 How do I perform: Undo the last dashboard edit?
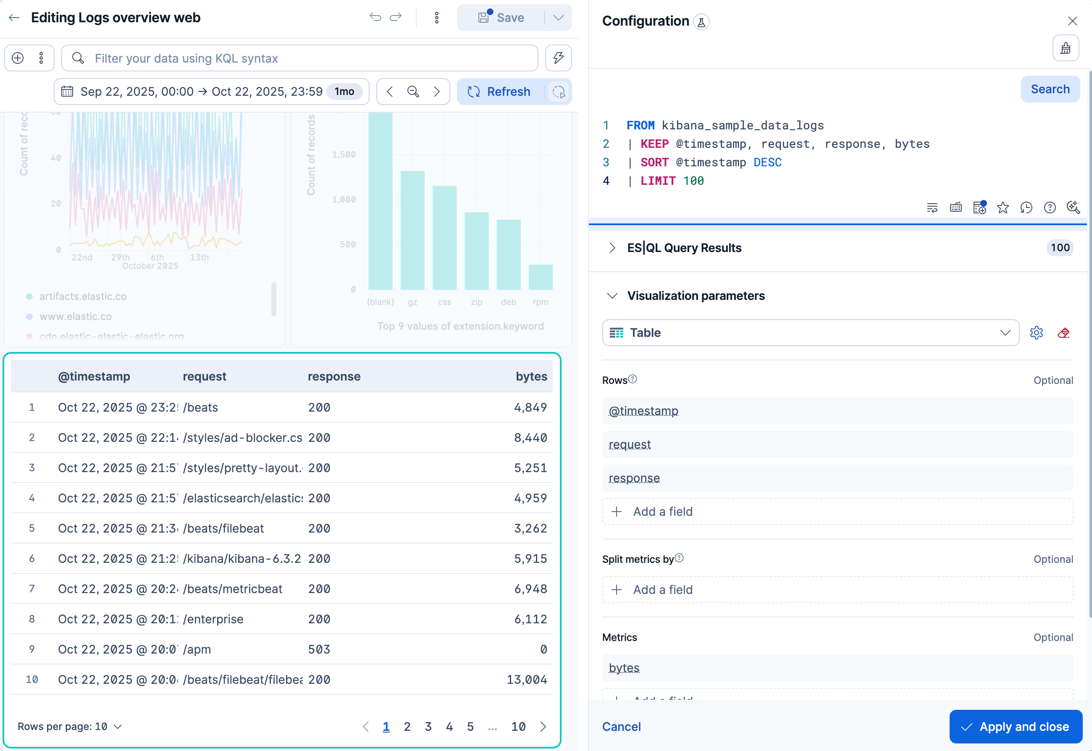(375, 18)
